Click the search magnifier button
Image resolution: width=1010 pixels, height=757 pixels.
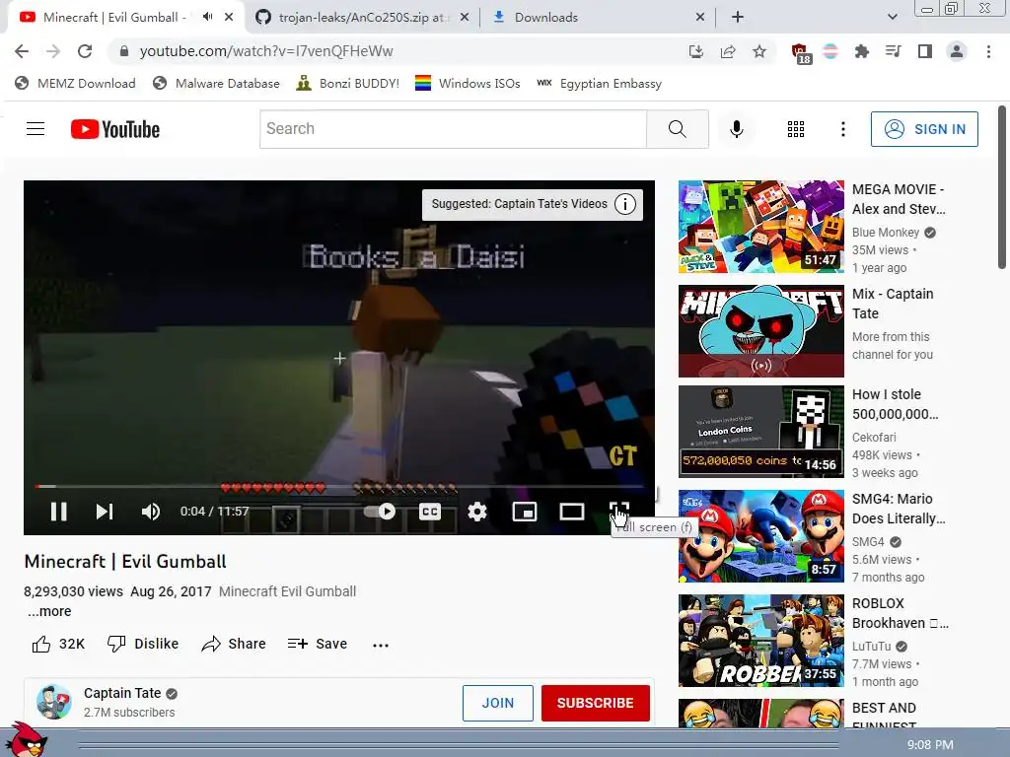point(677,129)
